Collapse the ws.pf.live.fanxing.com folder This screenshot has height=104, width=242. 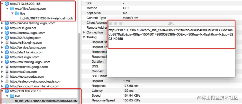(7, 9)
